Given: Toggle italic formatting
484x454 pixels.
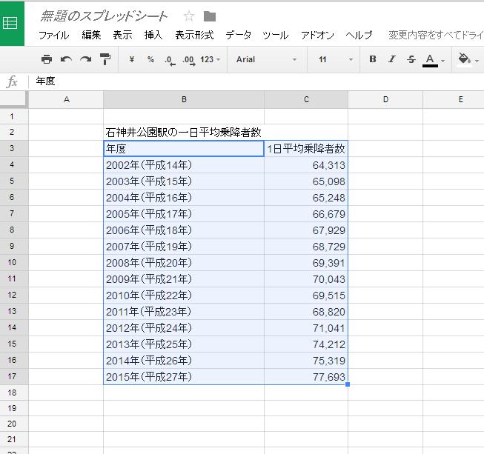Looking at the screenshot, I should click(392, 59).
